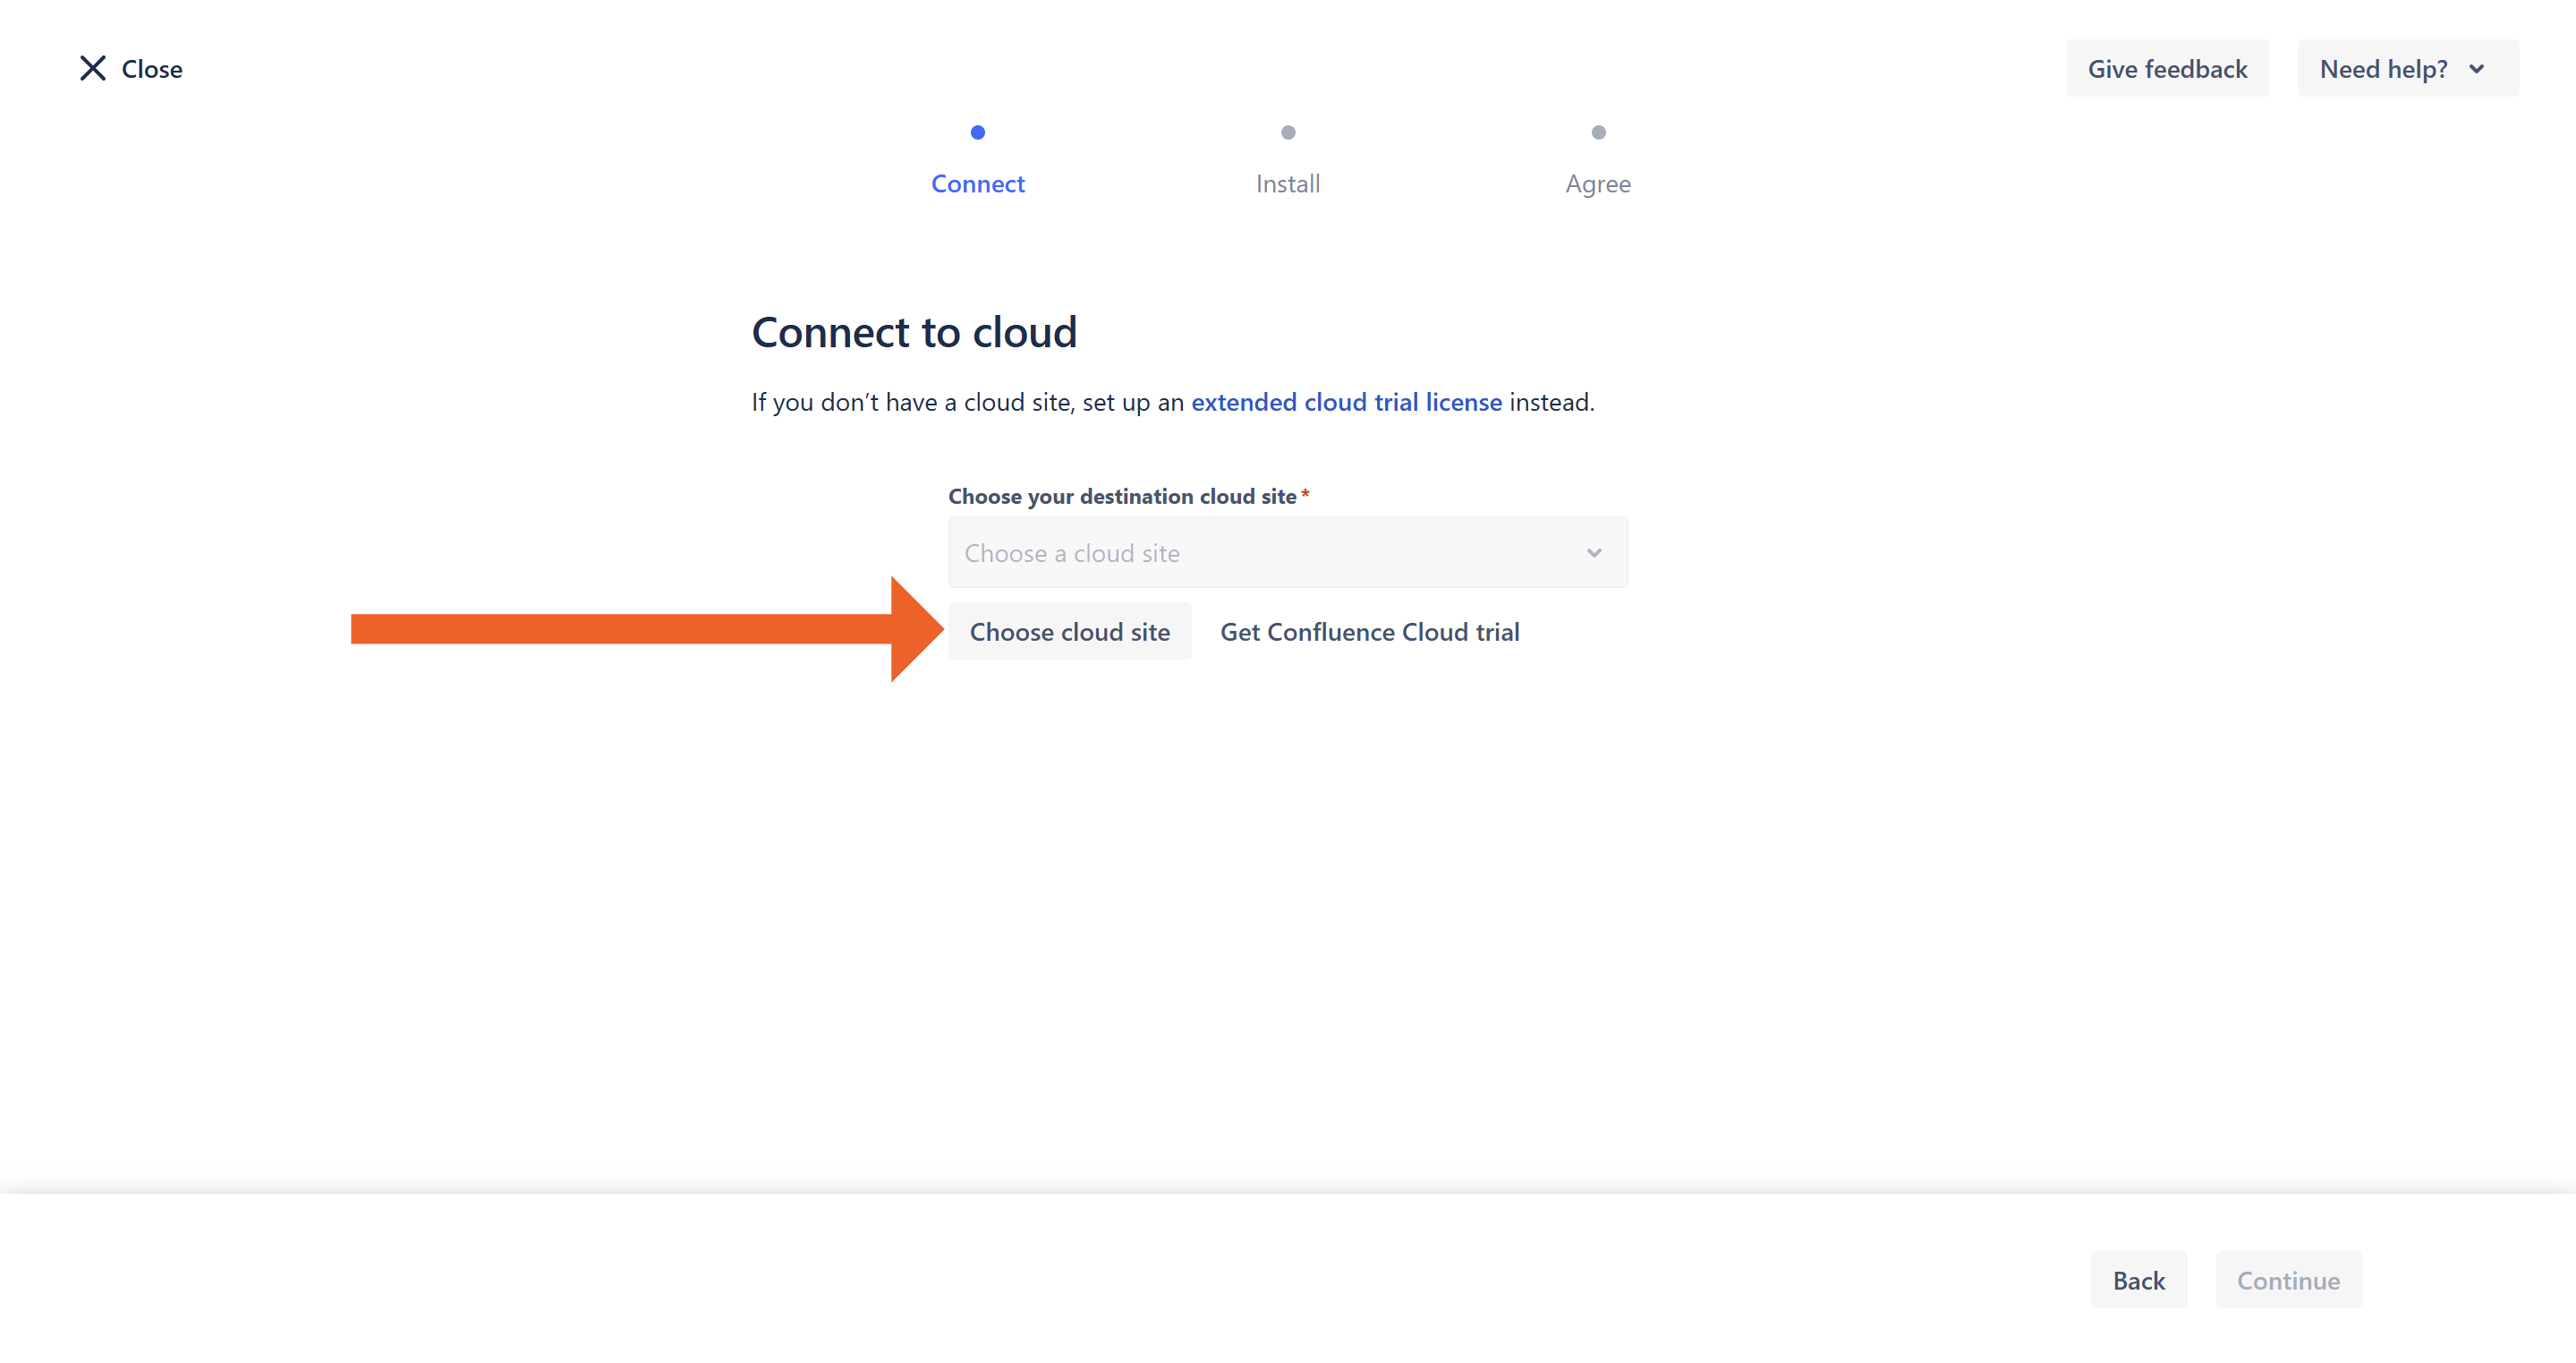The width and height of the screenshot is (2576, 1363).
Task: Click the Need help? chevron arrow
Action: point(2476,69)
